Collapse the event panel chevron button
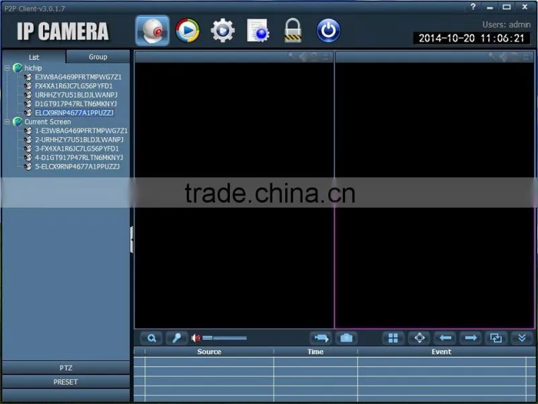Viewport: 538px width, 404px height. pos(523,338)
